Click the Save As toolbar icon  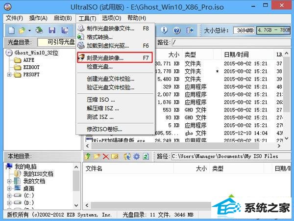pos(65,30)
